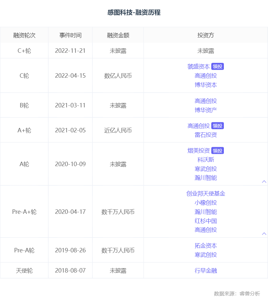The width and height of the screenshot is (268, 307).
Task: Click the 数据来源：睿兽分析 footer text
Action: [x=237, y=293]
